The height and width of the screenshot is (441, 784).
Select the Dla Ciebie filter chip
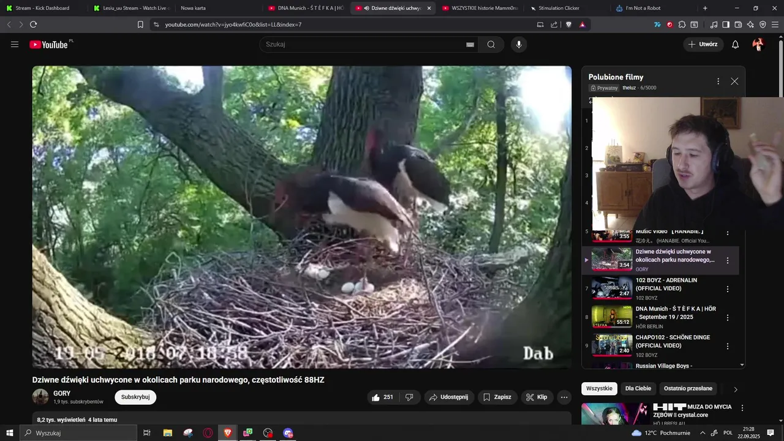pos(638,388)
